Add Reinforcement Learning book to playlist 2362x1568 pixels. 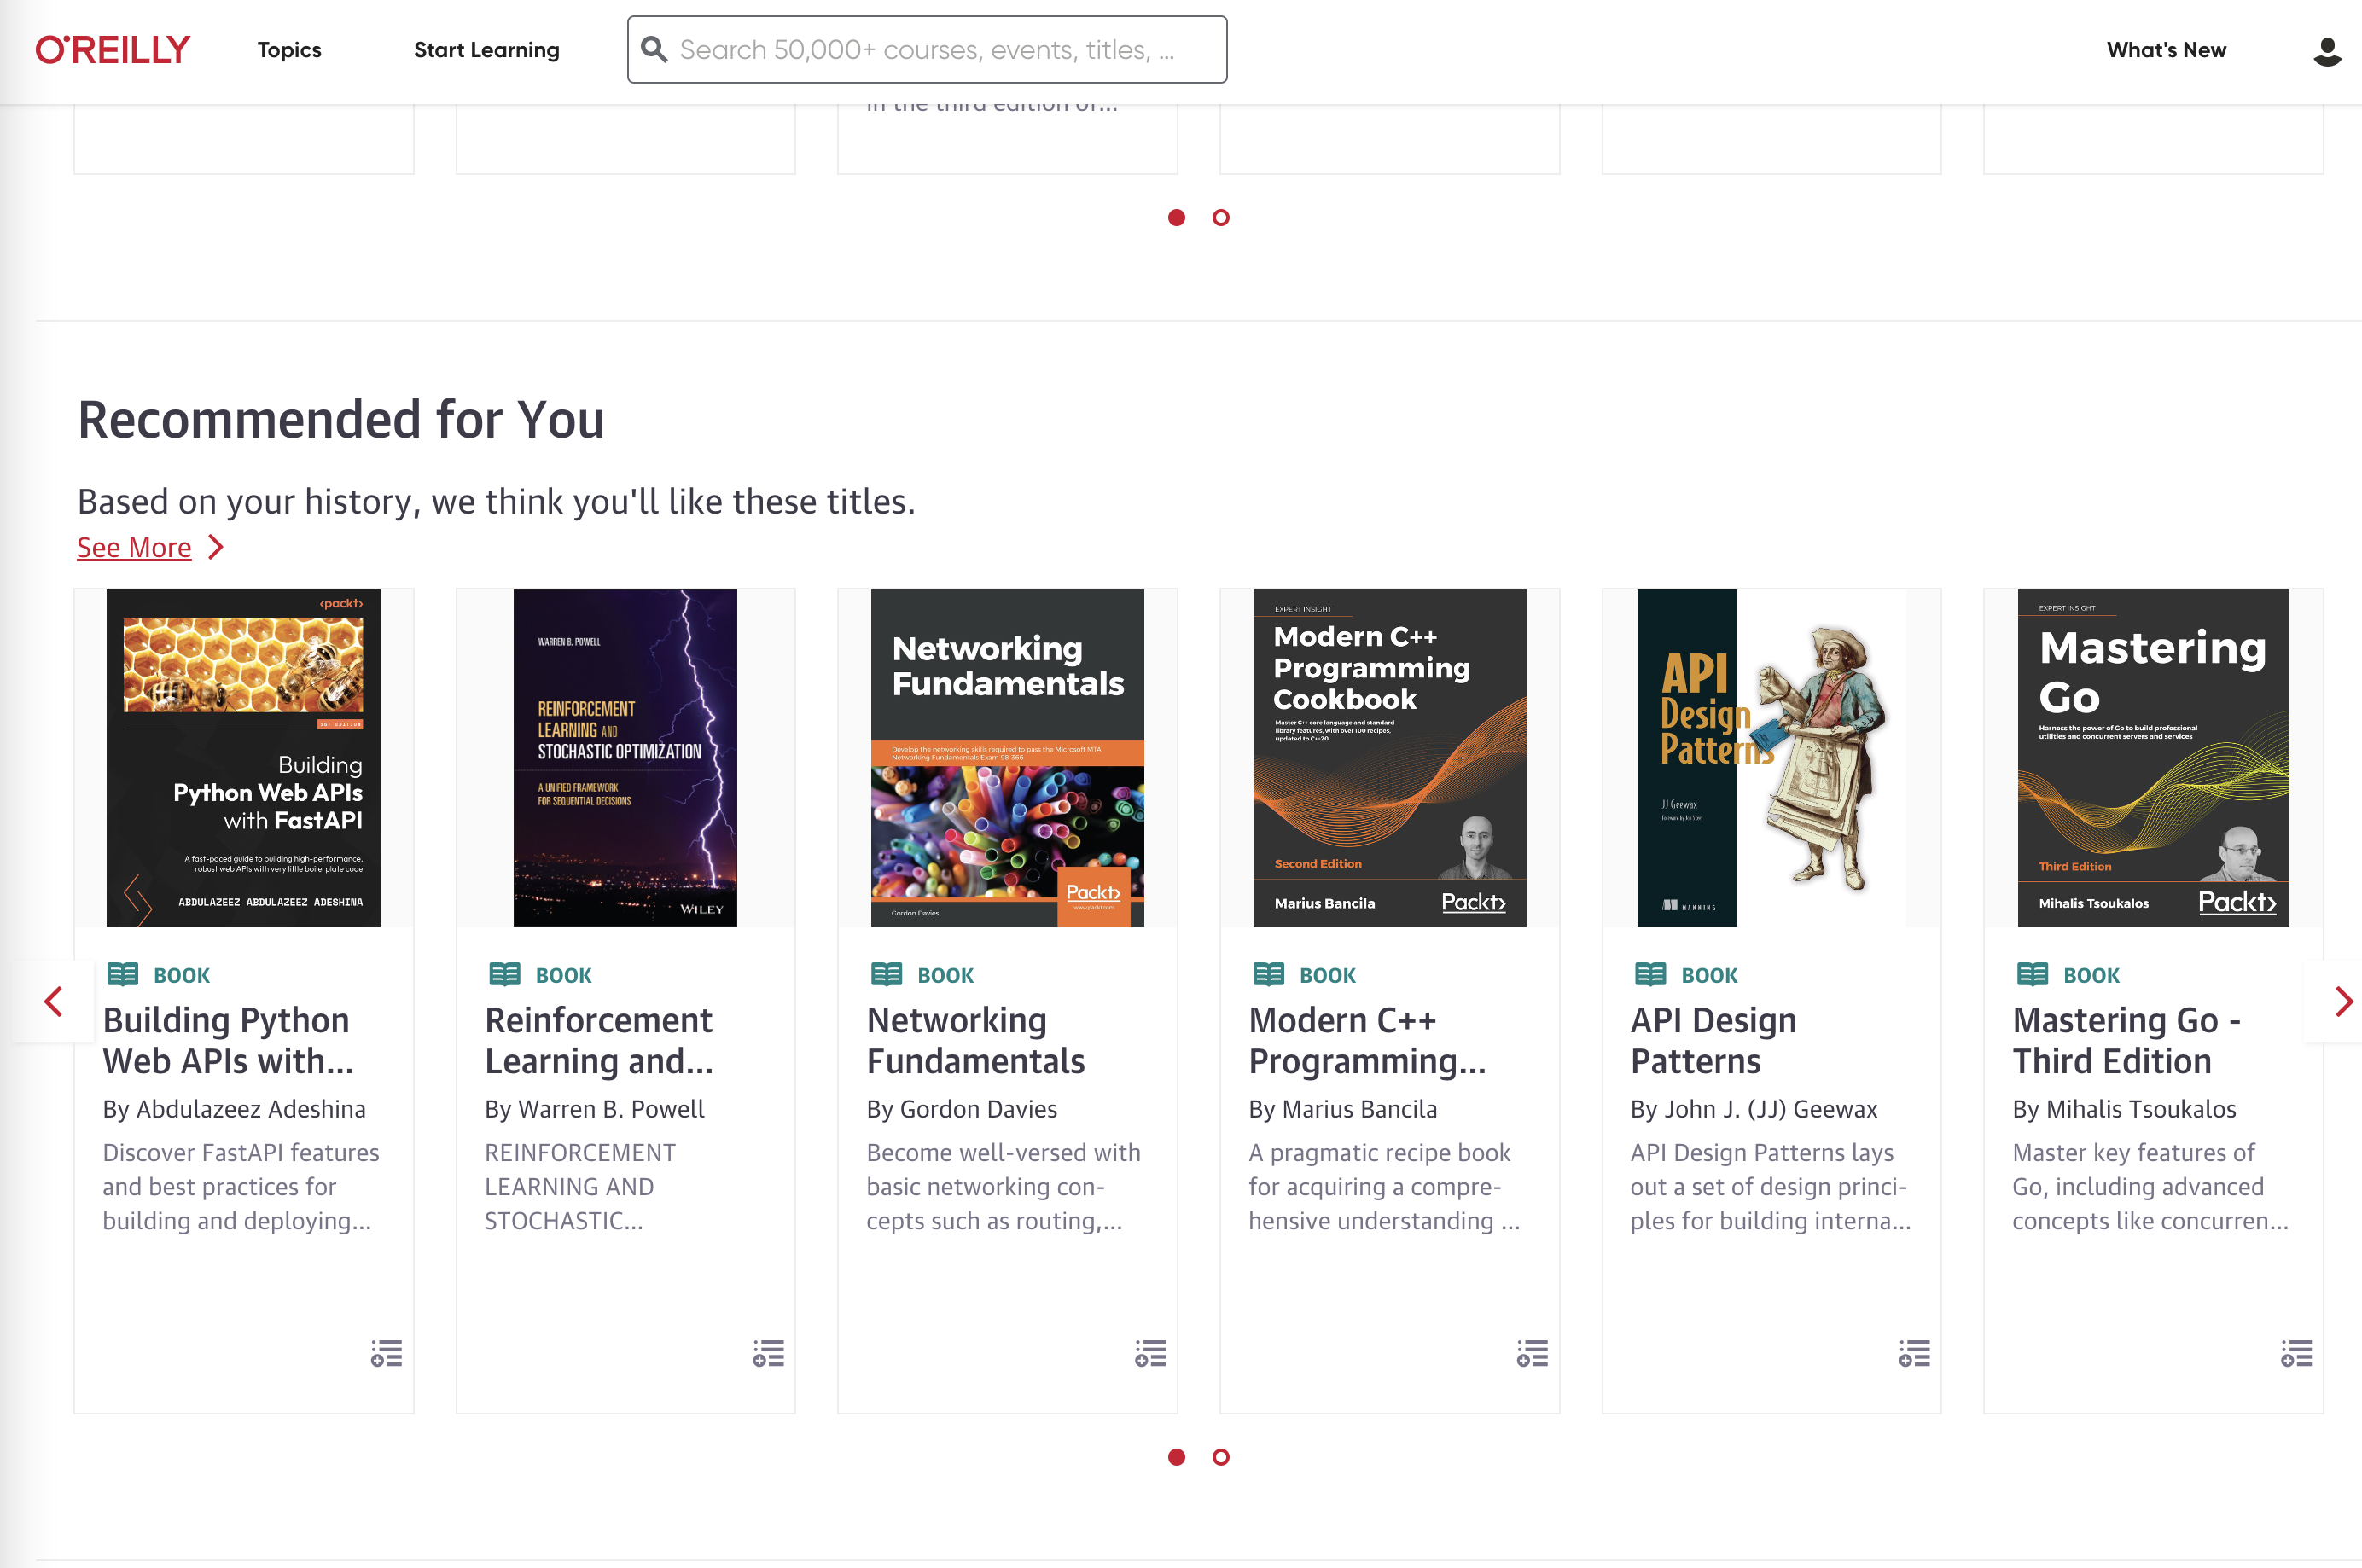[768, 1353]
